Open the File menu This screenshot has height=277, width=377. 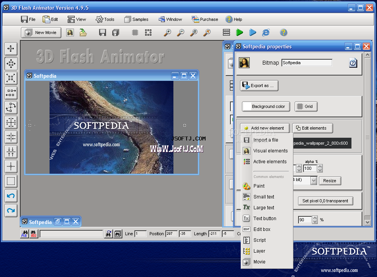point(28,19)
